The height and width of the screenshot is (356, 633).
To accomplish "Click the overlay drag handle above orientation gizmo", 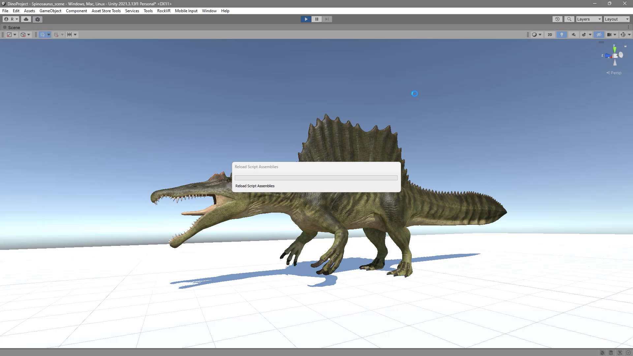I will pyautogui.click(x=601, y=42).
